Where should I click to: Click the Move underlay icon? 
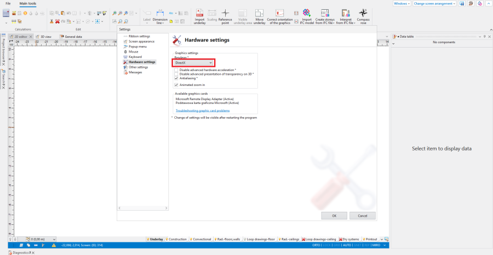pos(259,13)
